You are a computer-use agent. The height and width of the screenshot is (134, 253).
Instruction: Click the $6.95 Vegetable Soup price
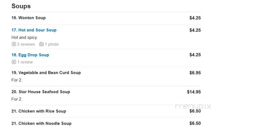(195, 73)
